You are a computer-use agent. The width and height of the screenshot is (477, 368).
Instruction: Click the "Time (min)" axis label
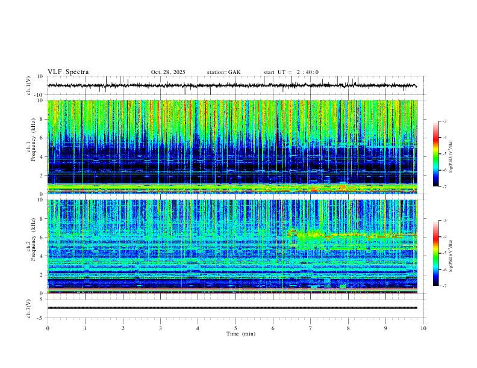(x=241, y=334)
